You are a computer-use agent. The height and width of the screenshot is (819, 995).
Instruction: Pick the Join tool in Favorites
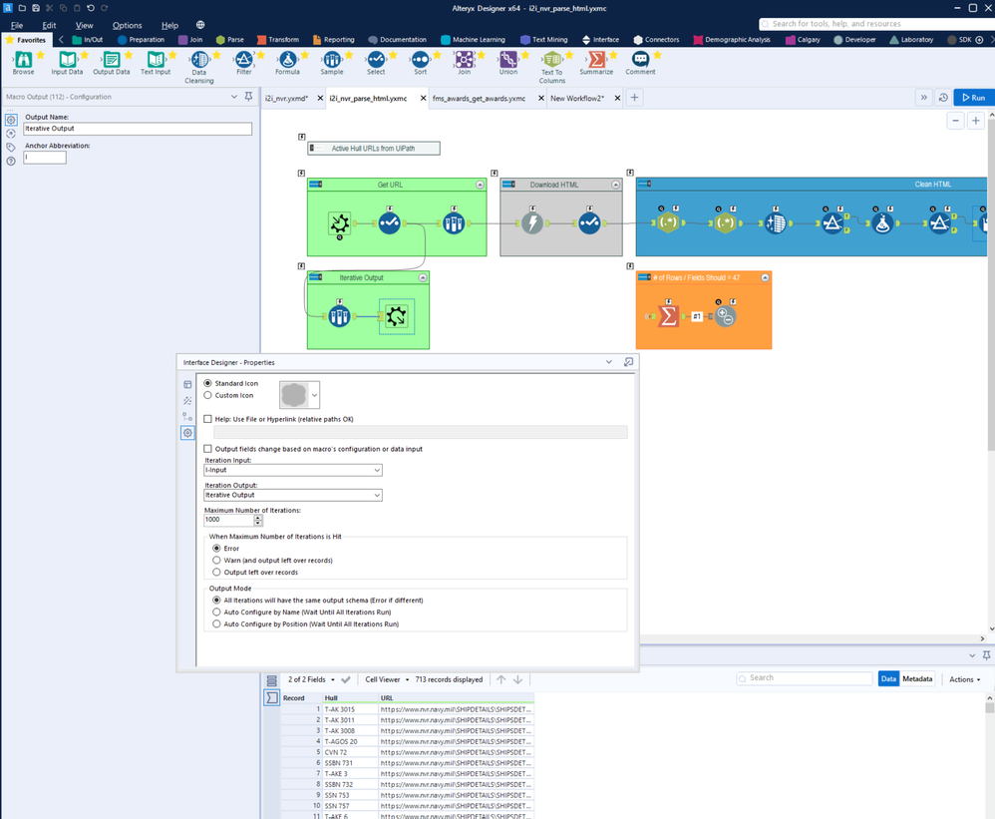pyautogui.click(x=464, y=62)
